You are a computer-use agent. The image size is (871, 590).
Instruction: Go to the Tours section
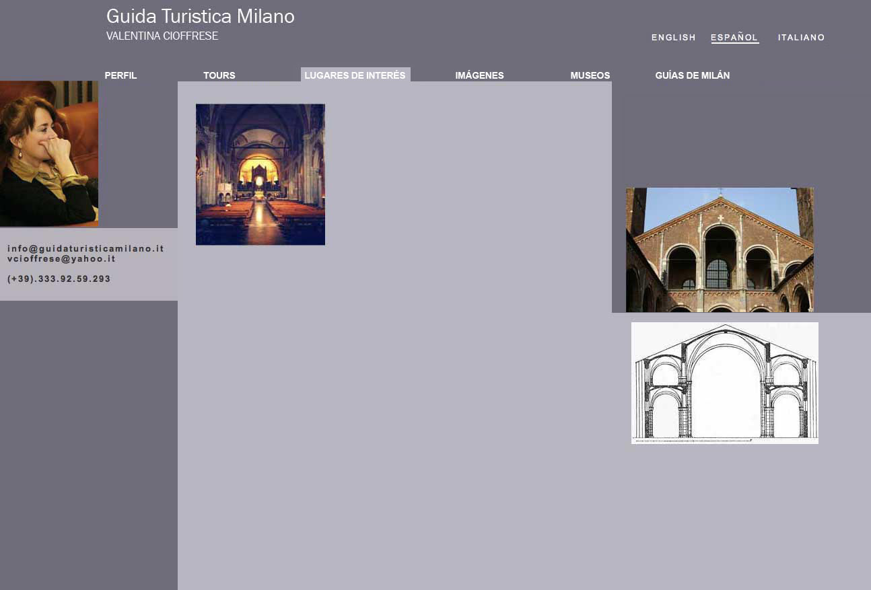click(219, 75)
